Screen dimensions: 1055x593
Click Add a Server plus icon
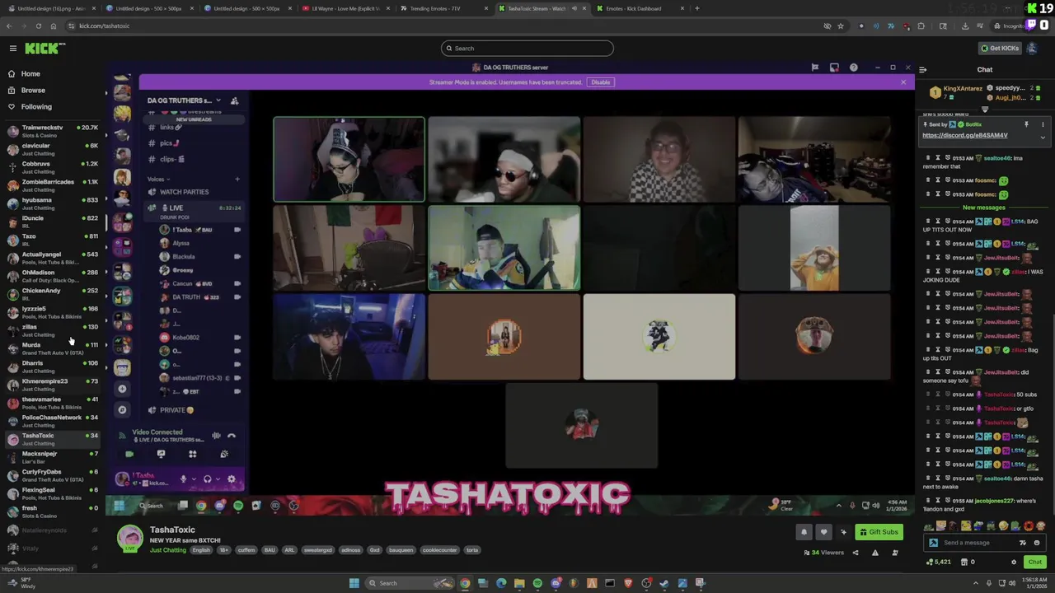click(122, 389)
